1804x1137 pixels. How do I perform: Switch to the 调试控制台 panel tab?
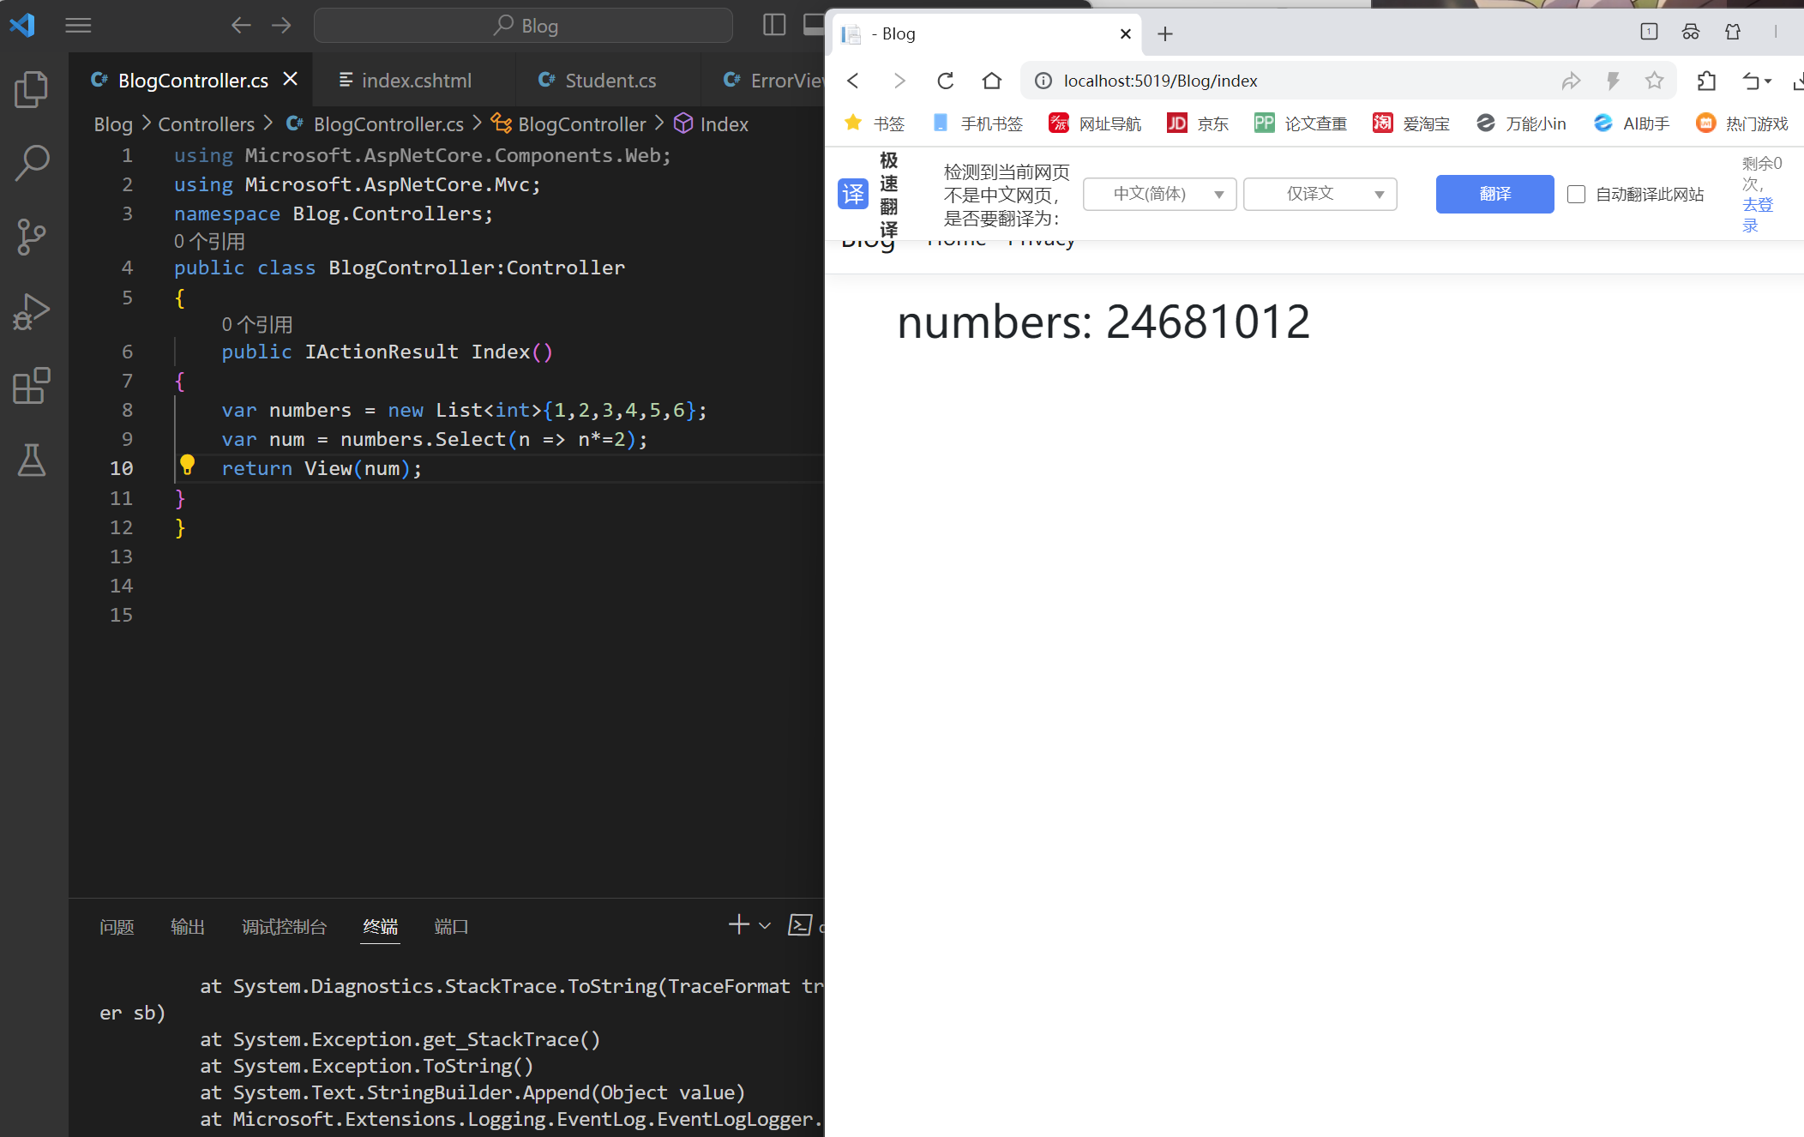click(284, 927)
